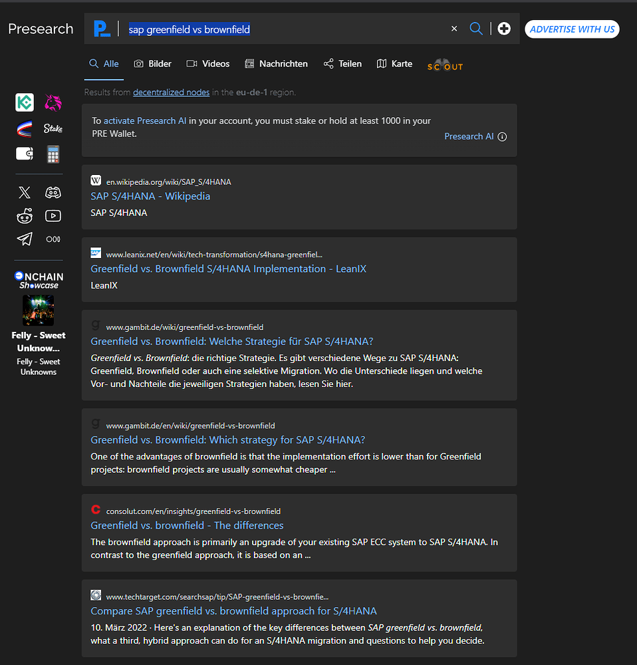The width and height of the screenshot is (637, 665).
Task: Open the calculator shortcut icon
Action: pos(53,153)
